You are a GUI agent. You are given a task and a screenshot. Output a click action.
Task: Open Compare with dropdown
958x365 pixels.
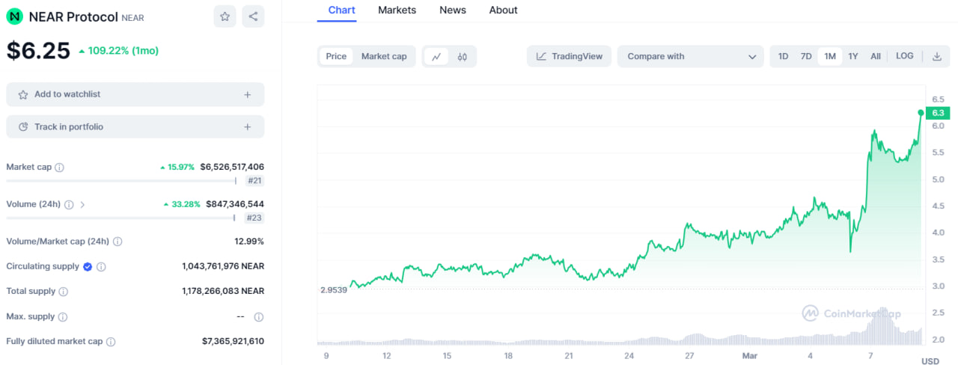[690, 56]
